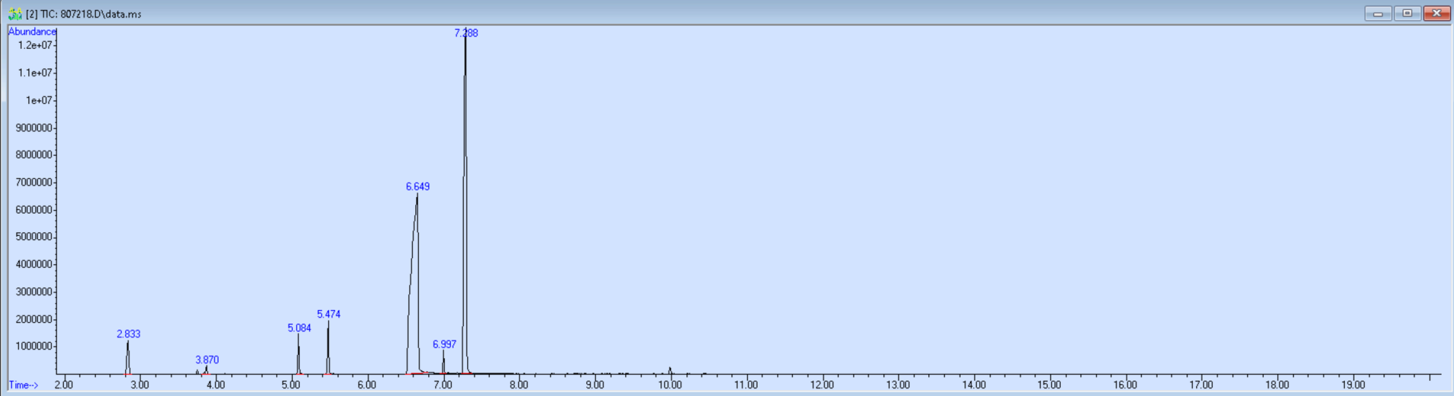Click the 6000000 abundance tick label
The width and height of the screenshot is (1454, 396).
[x=34, y=210]
